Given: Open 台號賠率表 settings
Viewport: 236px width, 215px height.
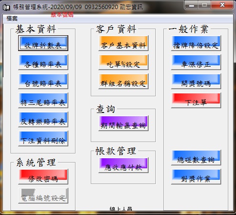Looking at the screenshot, I should point(43,82).
